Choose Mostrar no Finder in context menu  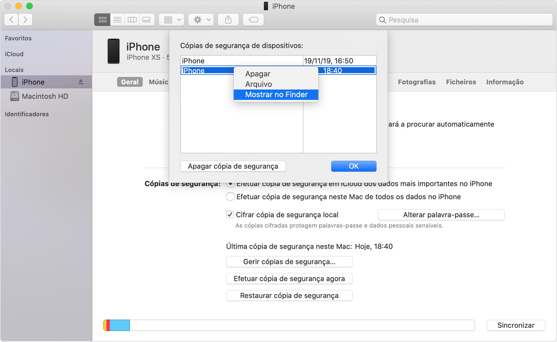[276, 95]
